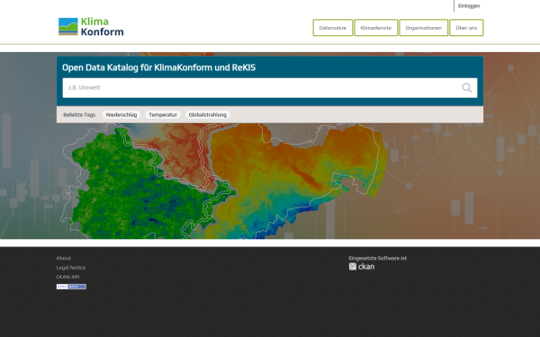Click the Open Data Katalog heading
Image resolution: width=540 pixels, height=337 pixels.
(158, 67)
